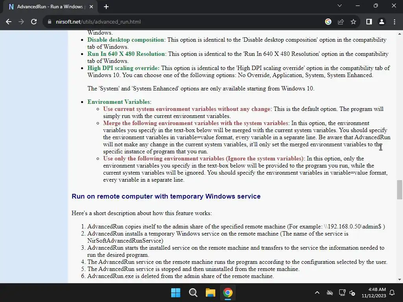403x302 pixels.
Task: Click 'Run In 640 X 480 Resolution' term
Action: click(x=126, y=54)
